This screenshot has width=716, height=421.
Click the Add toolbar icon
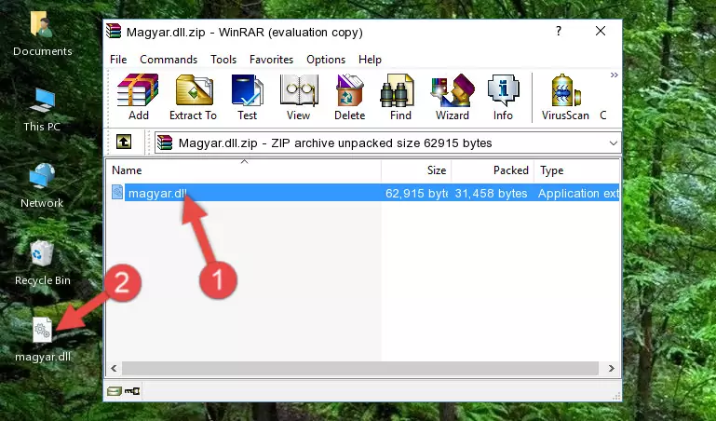[138, 97]
